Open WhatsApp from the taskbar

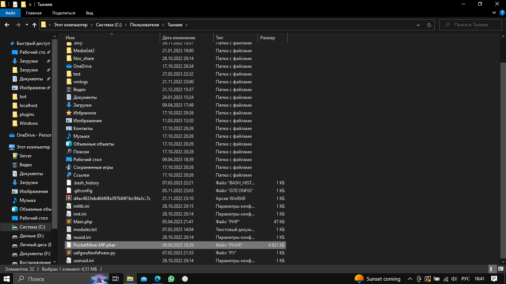pyautogui.click(x=171, y=279)
